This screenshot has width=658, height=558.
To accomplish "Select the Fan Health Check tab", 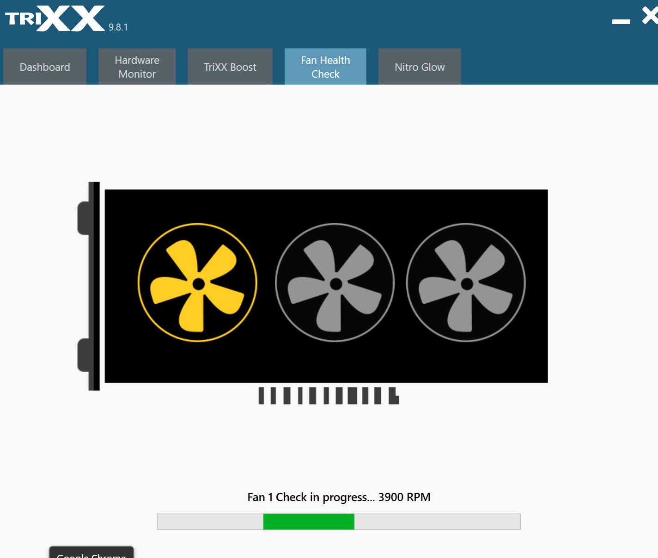I will (x=325, y=67).
